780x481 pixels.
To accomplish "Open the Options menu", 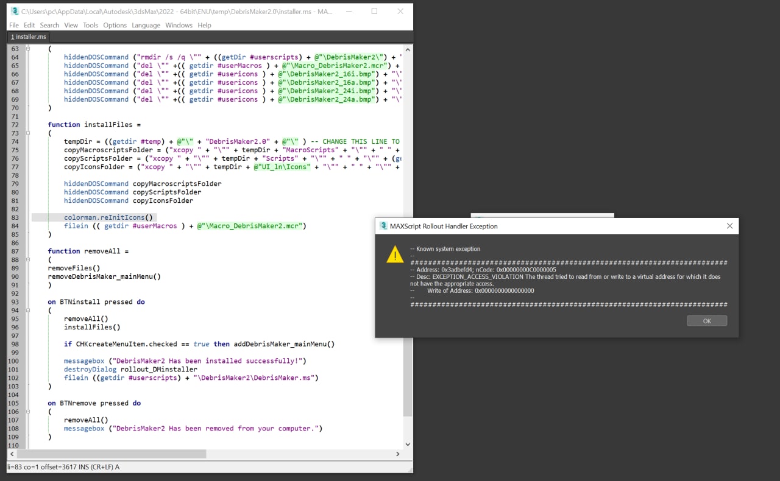I will coord(115,25).
